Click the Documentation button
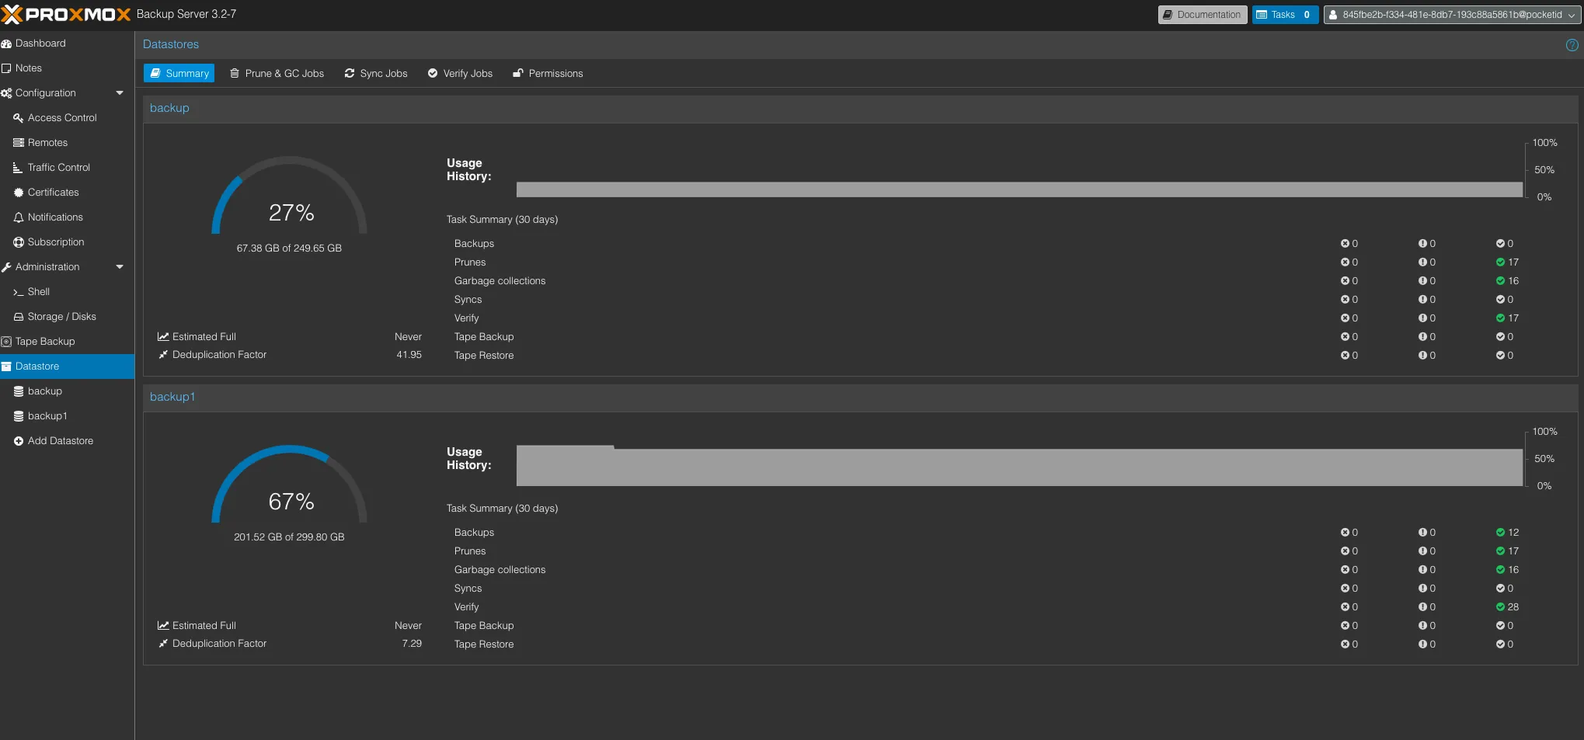This screenshot has height=740, width=1584. 1202,15
